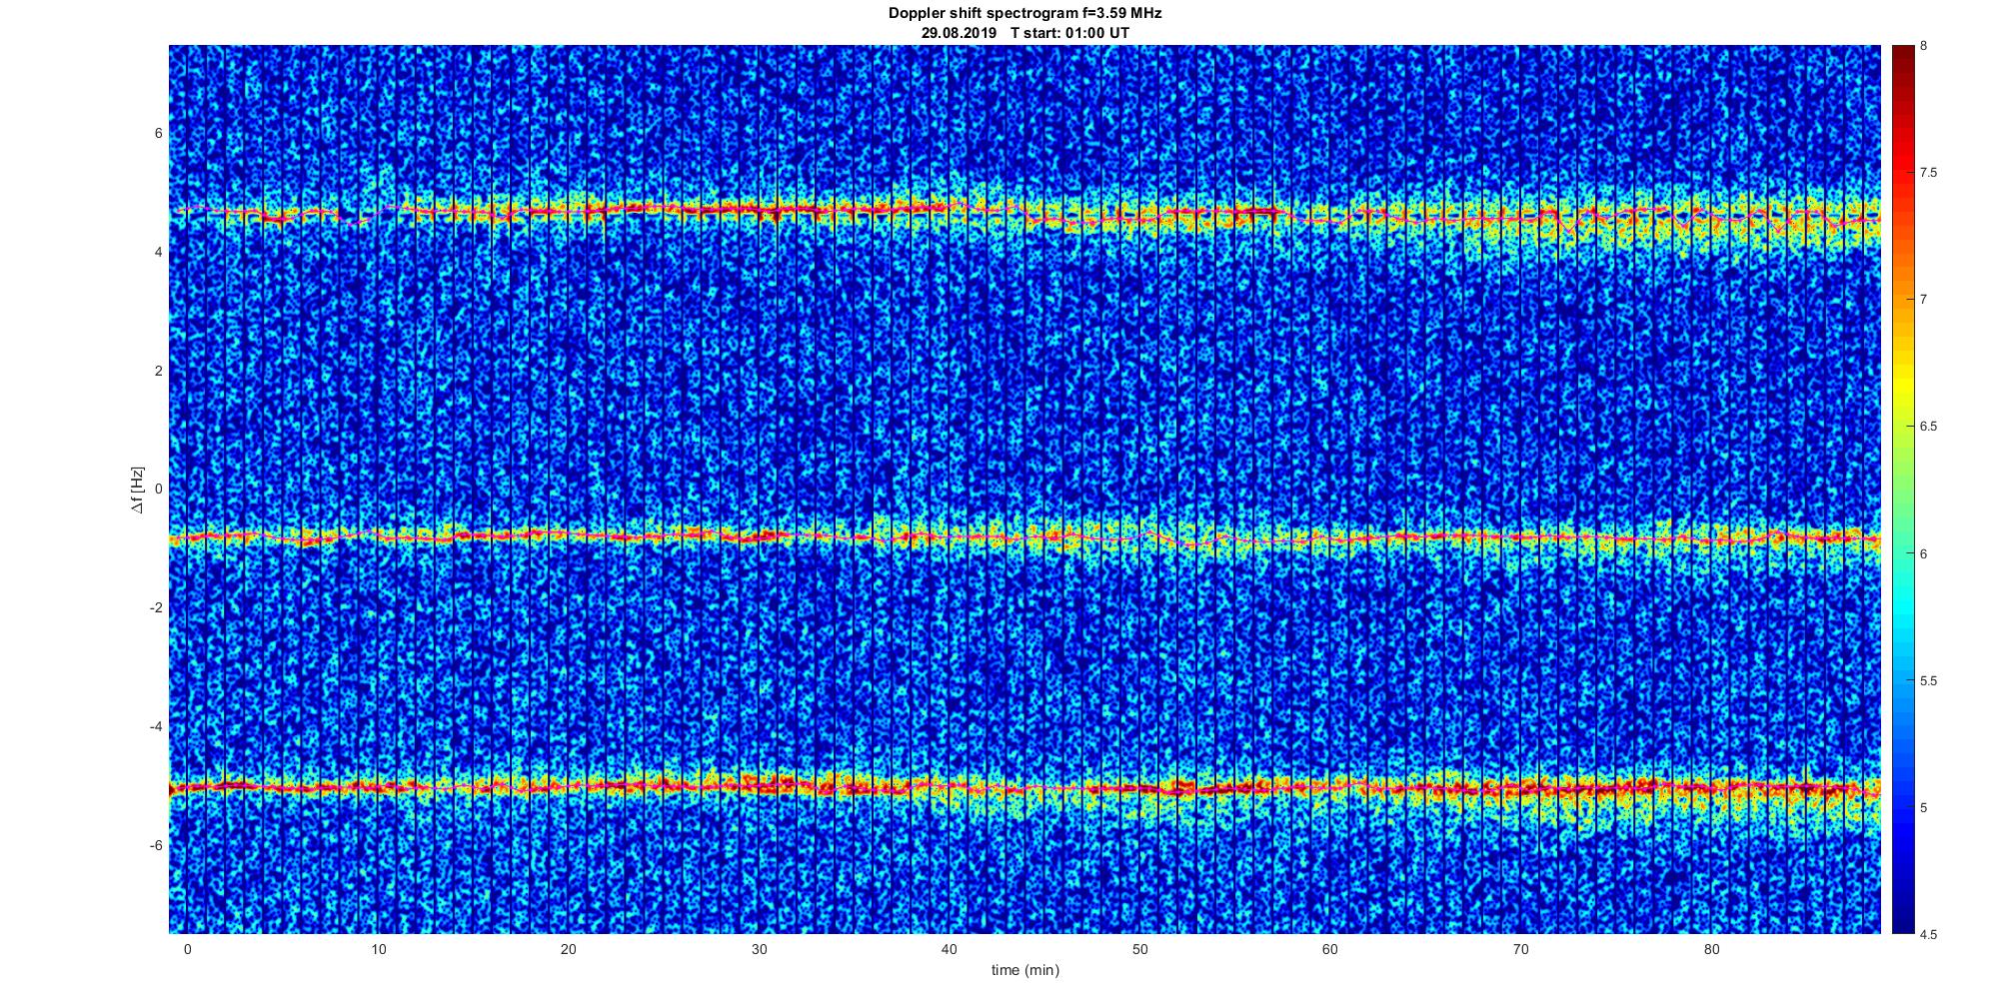Click the colorbar tick label '4.5'
Image resolution: width=1999 pixels, height=1002 pixels.
[x=1928, y=934]
